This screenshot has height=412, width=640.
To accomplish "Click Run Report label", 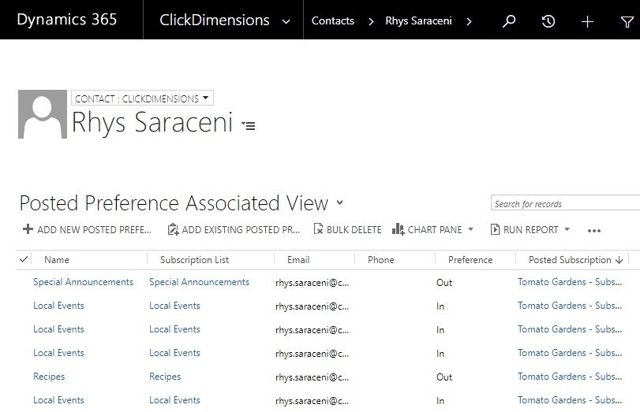I will pyautogui.click(x=530, y=230).
